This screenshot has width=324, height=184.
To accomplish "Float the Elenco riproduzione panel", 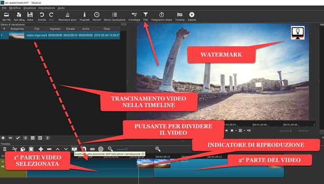I will click(x=122, y=25).
